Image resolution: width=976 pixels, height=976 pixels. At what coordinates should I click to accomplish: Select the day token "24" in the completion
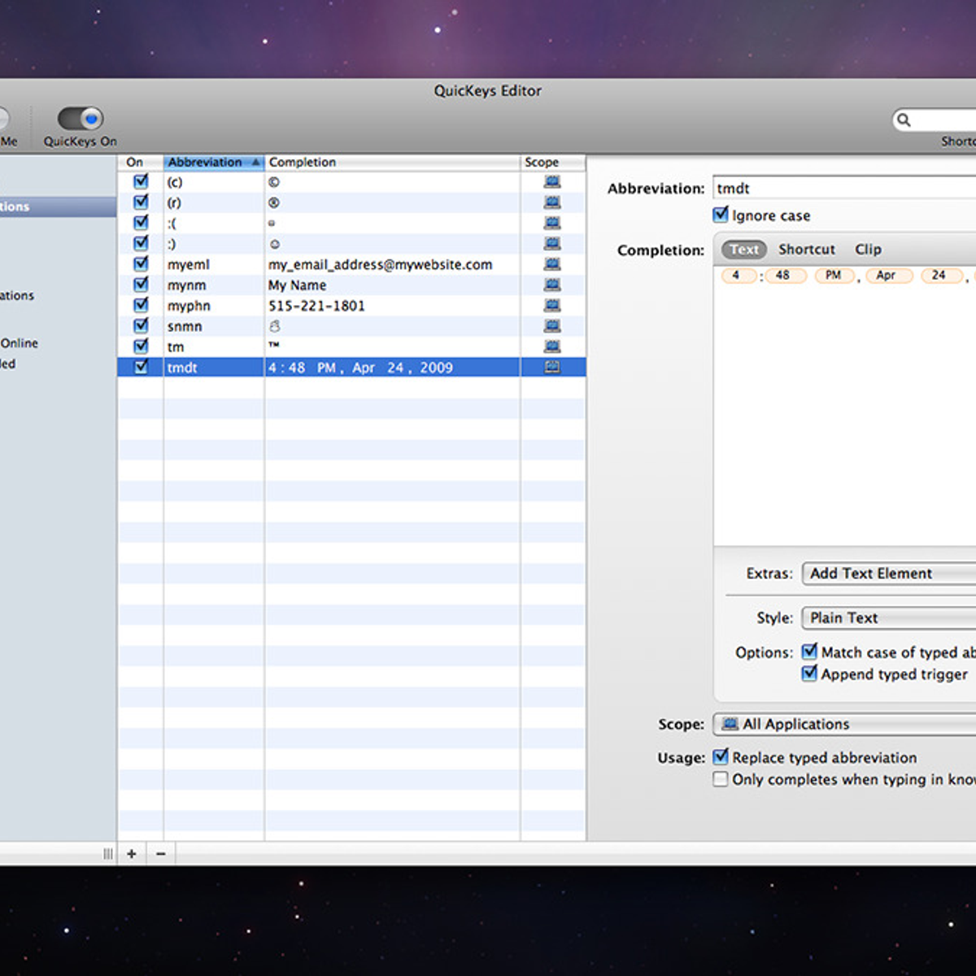coord(940,276)
